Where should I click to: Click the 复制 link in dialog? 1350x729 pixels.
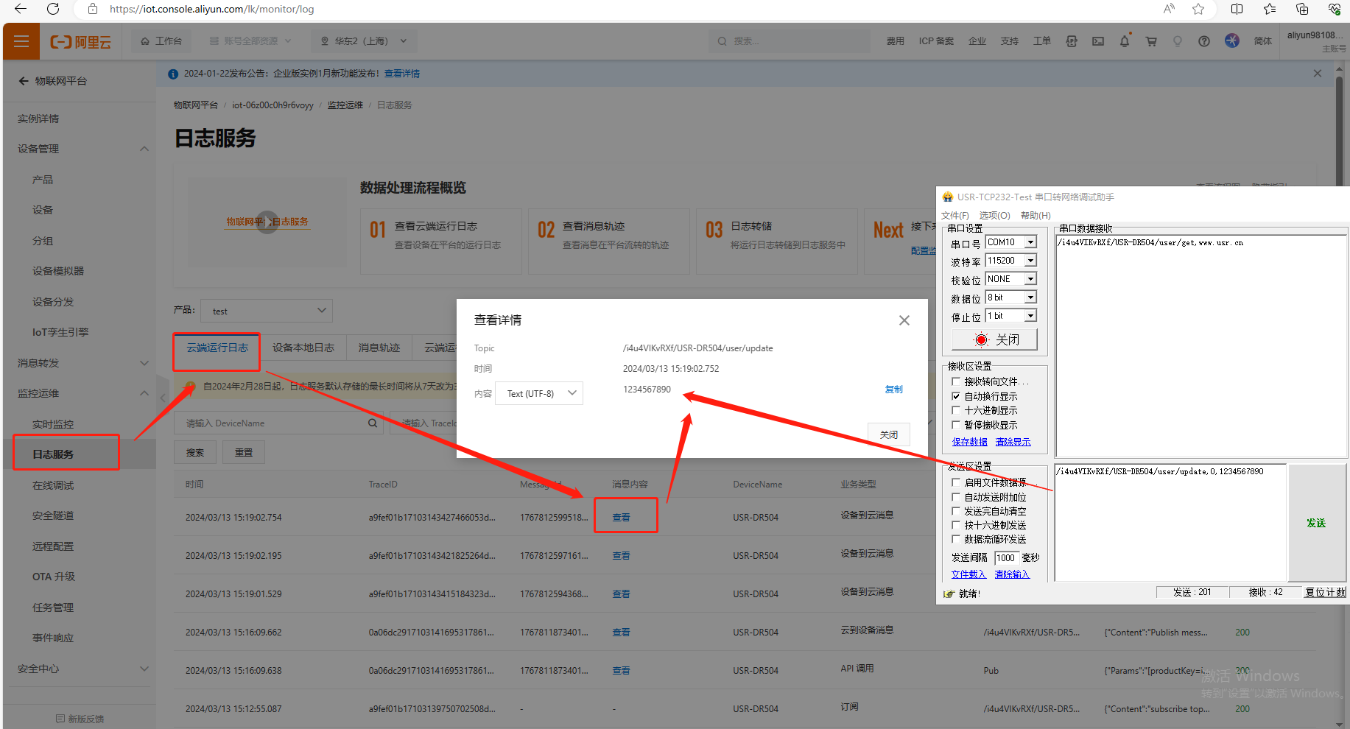[x=893, y=390]
